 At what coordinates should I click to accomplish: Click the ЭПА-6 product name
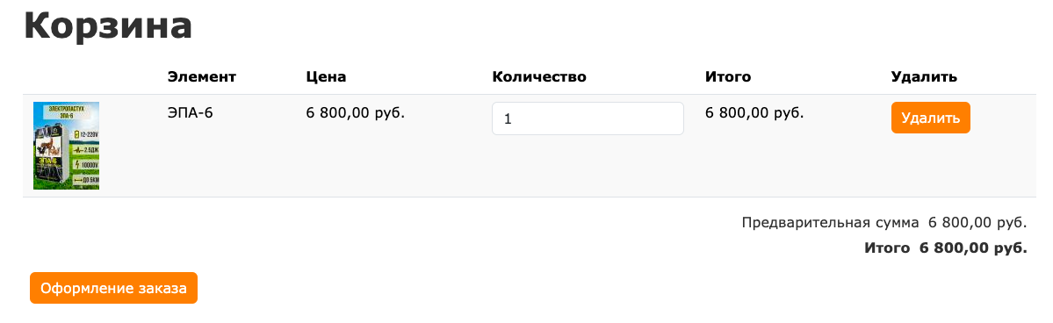pyautogui.click(x=190, y=113)
